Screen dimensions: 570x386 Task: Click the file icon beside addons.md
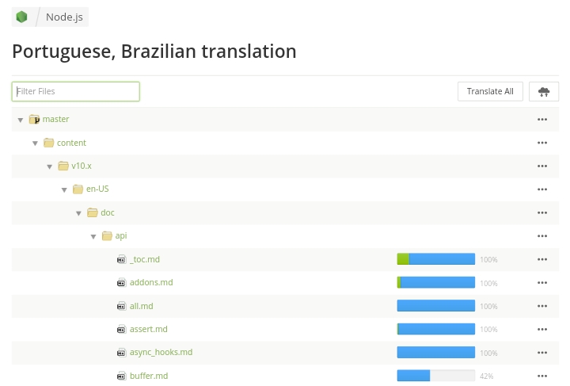121,283
